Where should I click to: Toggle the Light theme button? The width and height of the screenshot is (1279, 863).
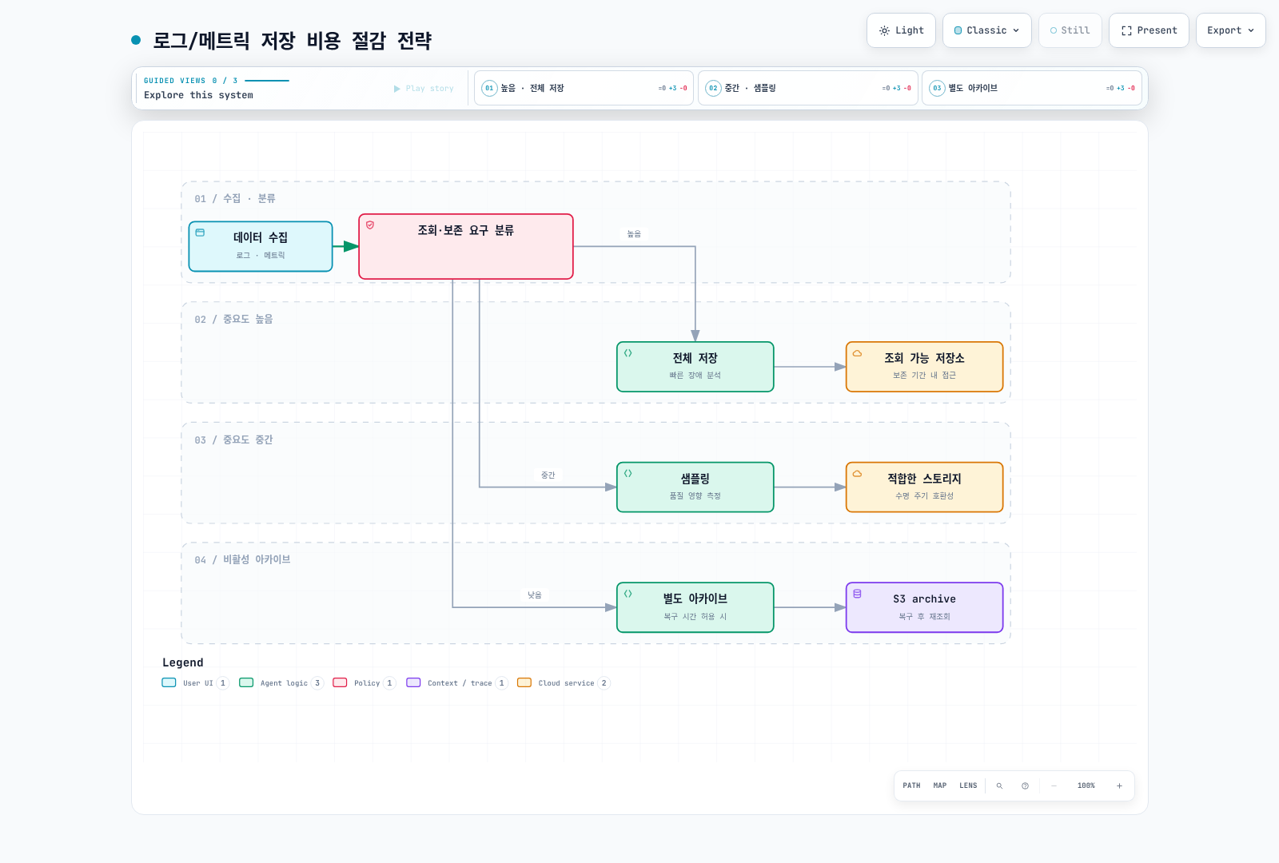tap(901, 30)
